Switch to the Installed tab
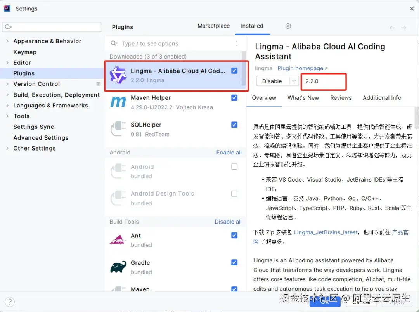This screenshot has height=312, width=419. coord(252,26)
